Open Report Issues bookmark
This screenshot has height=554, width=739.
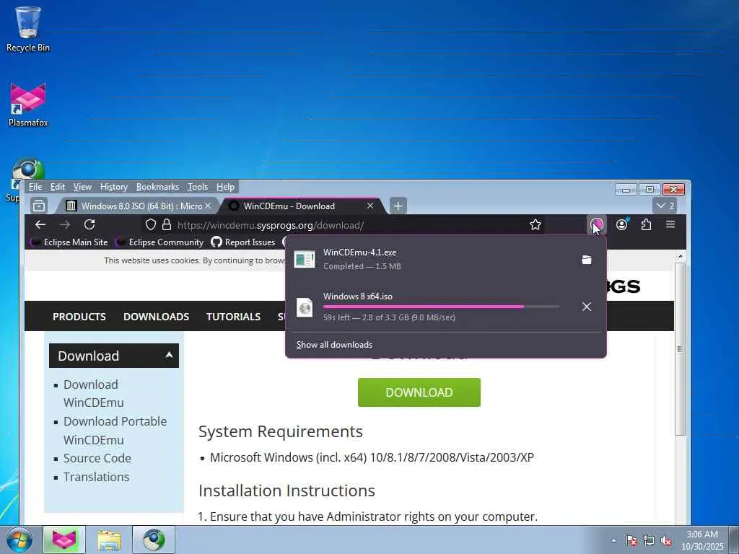[243, 242]
